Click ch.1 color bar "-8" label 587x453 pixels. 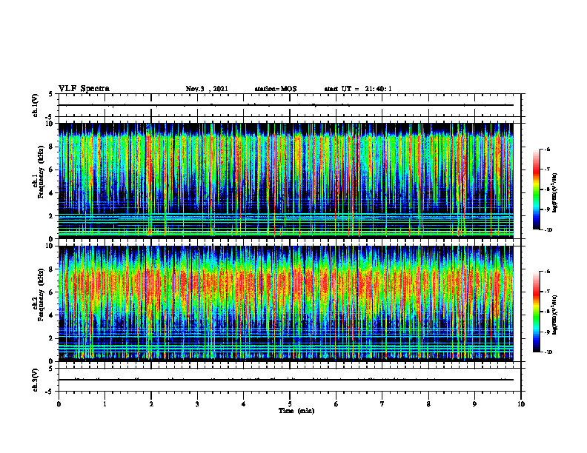point(547,189)
